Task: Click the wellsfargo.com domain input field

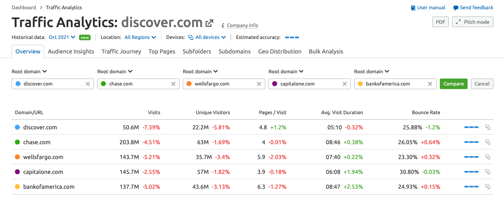Action: click(224, 84)
